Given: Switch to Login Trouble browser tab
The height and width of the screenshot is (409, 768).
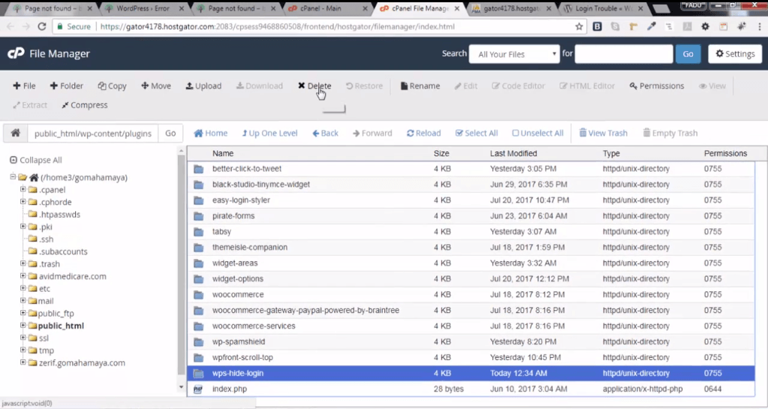Looking at the screenshot, I should click(x=602, y=8).
